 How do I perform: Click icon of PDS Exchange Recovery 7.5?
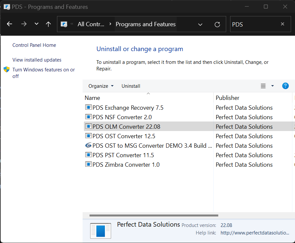click(x=88, y=107)
